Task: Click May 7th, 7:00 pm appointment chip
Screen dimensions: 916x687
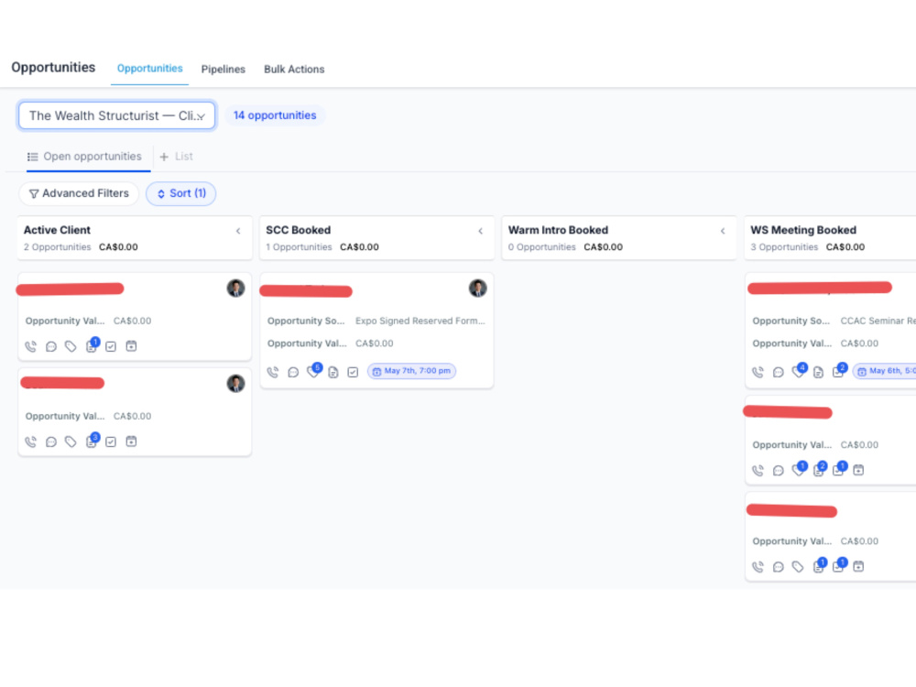Action: click(x=412, y=371)
